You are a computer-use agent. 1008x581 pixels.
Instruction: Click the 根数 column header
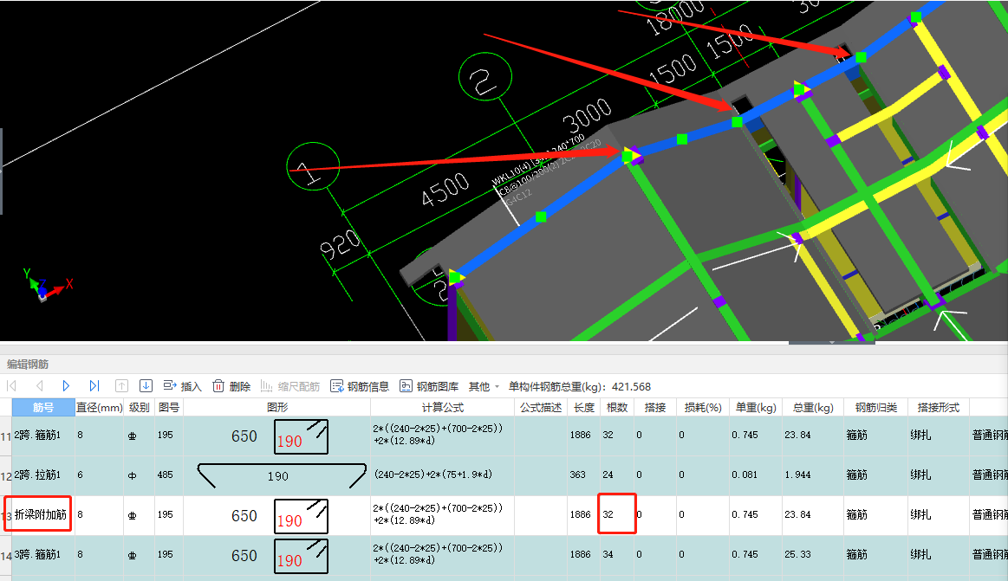pyautogui.click(x=616, y=407)
